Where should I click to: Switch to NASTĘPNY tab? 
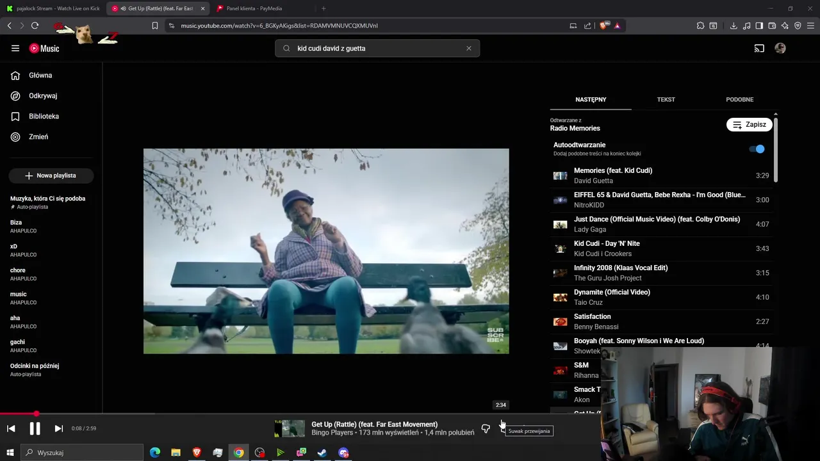(591, 99)
